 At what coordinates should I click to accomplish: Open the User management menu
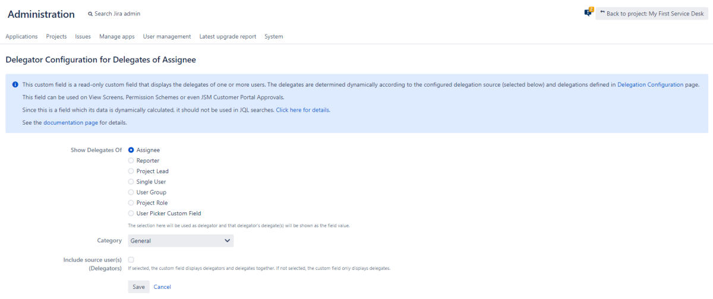tap(167, 36)
